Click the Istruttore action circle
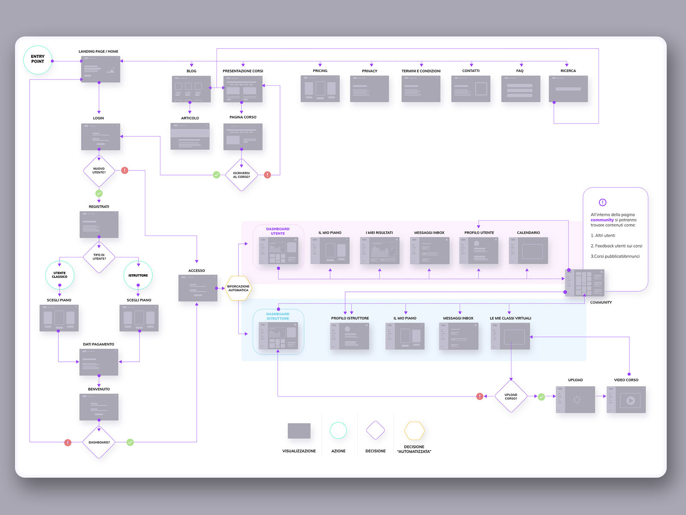Viewport: 686px width, 515px height. click(138, 275)
